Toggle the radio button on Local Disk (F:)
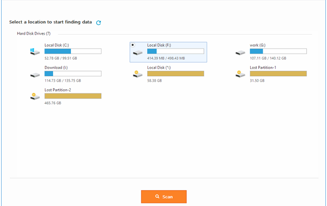 tap(133, 45)
